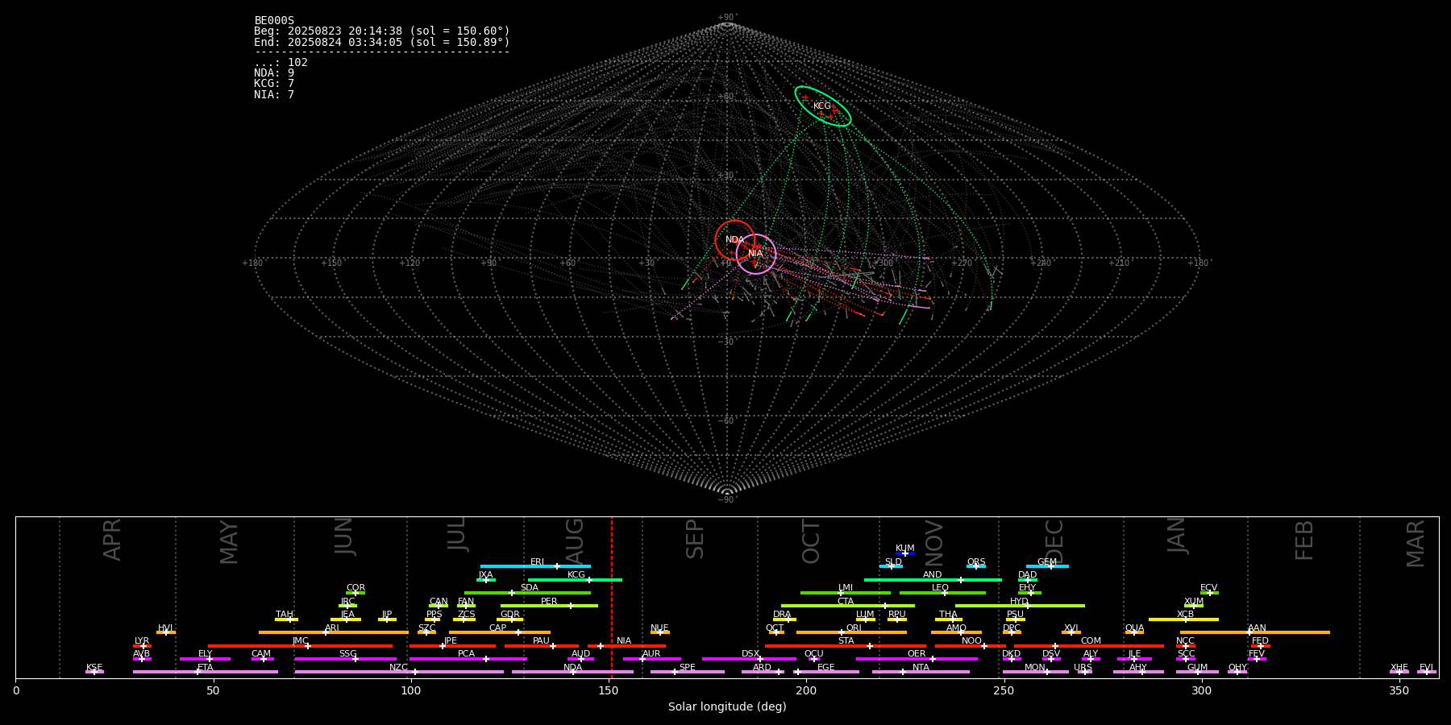The image size is (1451, 725).
Task: Click the 'NDA: 9' count in header
Action: (x=274, y=73)
